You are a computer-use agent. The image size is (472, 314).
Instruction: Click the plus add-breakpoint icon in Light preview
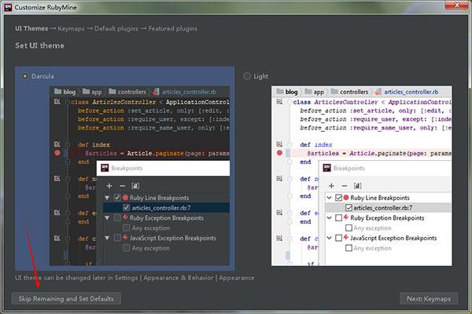[331, 186]
